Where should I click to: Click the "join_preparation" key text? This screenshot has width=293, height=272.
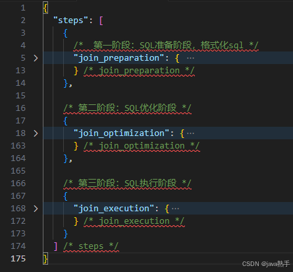tap(119, 58)
